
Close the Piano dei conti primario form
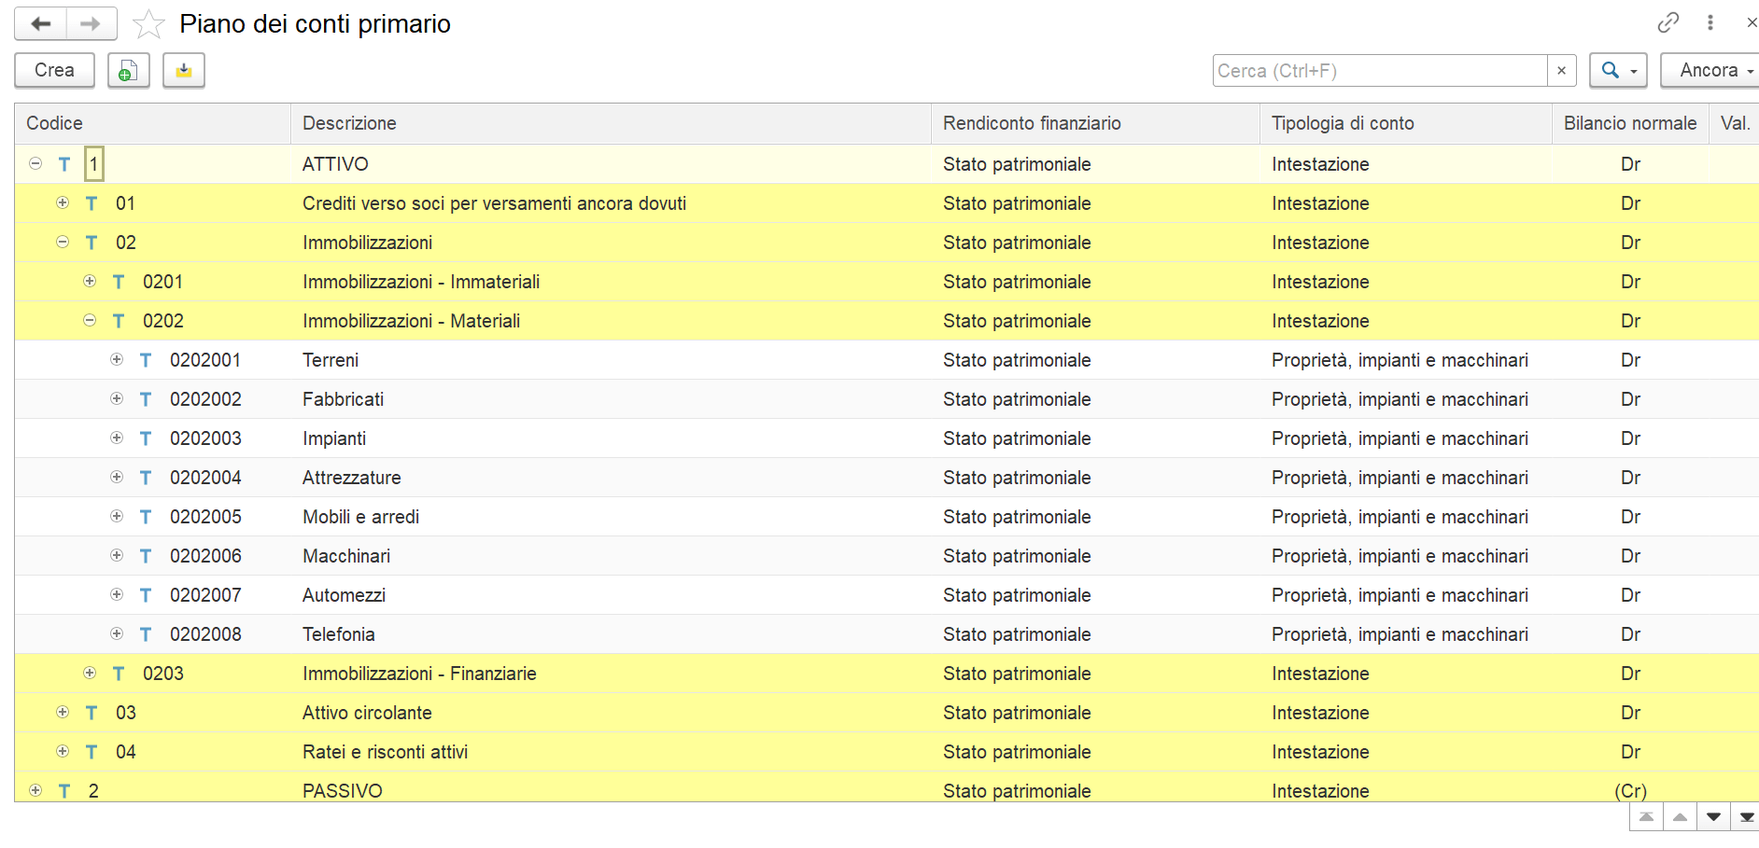(1751, 22)
